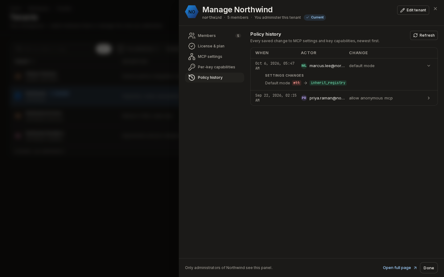Click the Current tenant badge
Viewport: 444px width, 277px height.
(x=315, y=18)
